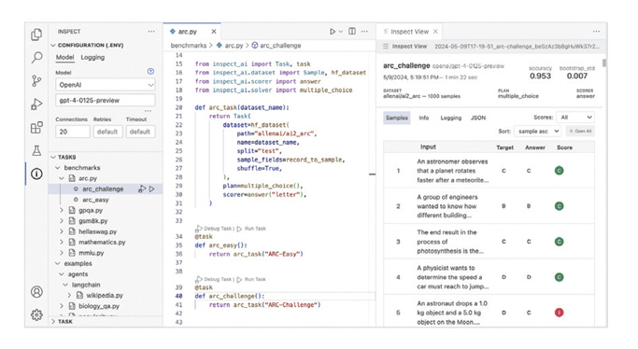
Task: Click the Run Python file play button
Action: tap(333, 32)
